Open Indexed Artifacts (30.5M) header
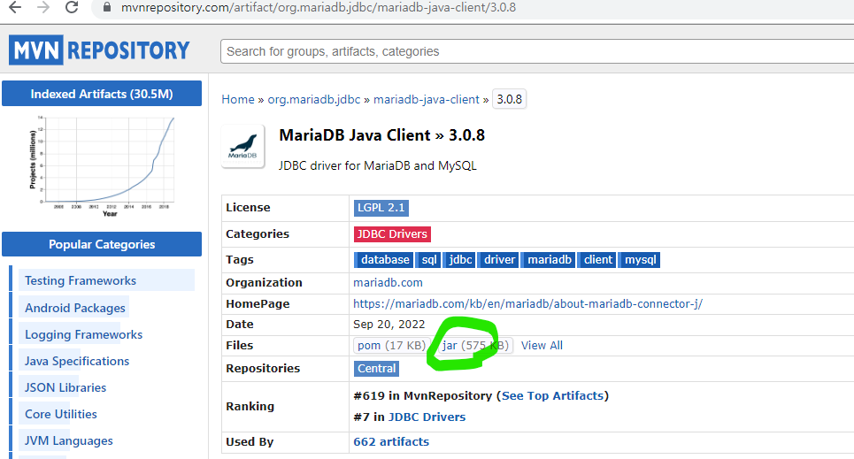854x459 pixels. (x=102, y=94)
